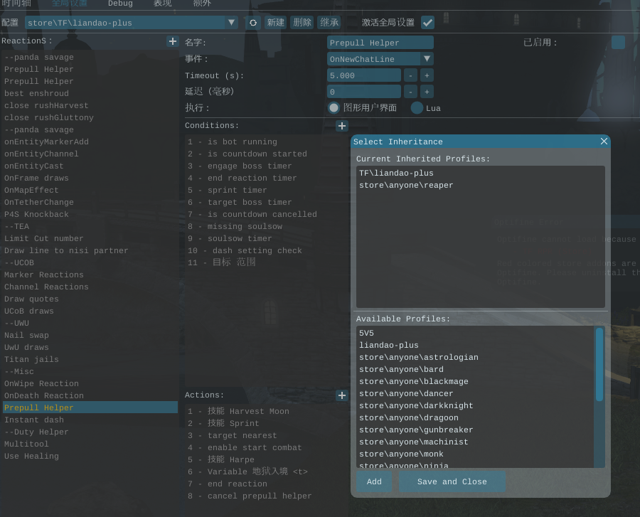Select the Lua execution radio button
The width and height of the screenshot is (640, 517).
coord(417,108)
